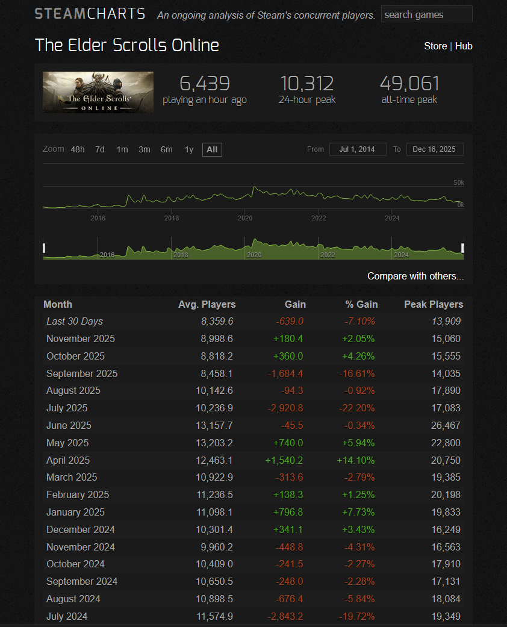This screenshot has height=627, width=507.
Task: Set chart zoom to 1m
Action: click(x=122, y=149)
